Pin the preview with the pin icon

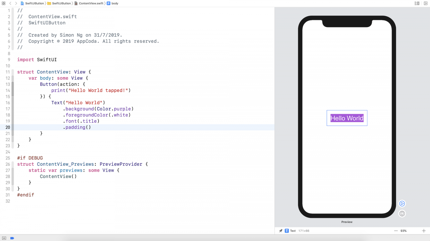pyautogui.click(x=281, y=231)
